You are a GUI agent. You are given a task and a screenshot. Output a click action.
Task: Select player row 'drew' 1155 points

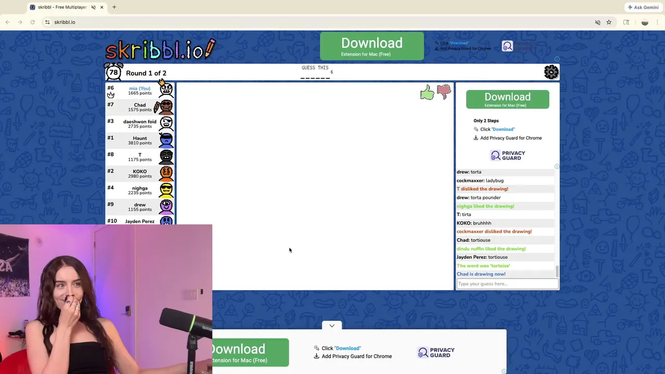coord(140,207)
